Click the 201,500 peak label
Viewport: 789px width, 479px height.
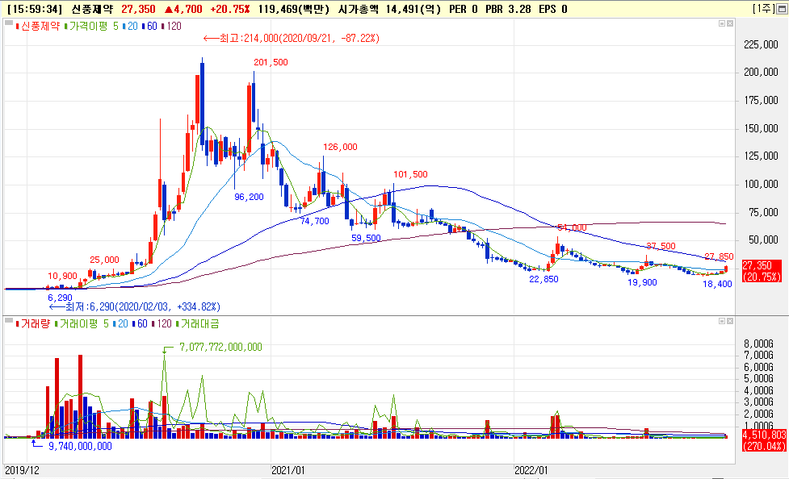point(271,62)
